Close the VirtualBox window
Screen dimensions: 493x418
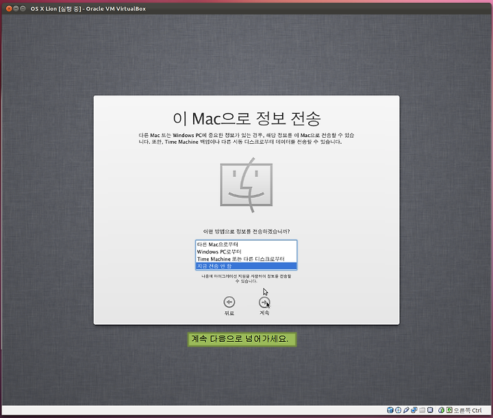coord(9,8)
